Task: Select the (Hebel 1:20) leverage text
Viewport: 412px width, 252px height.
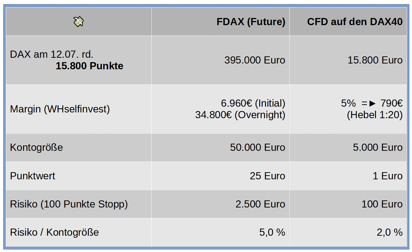Action: pyautogui.click(x=374, y=115)
